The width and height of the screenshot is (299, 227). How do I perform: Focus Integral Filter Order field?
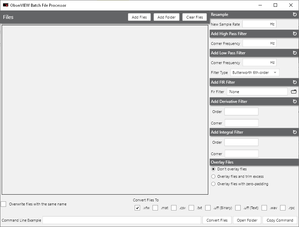pos(241,142)
